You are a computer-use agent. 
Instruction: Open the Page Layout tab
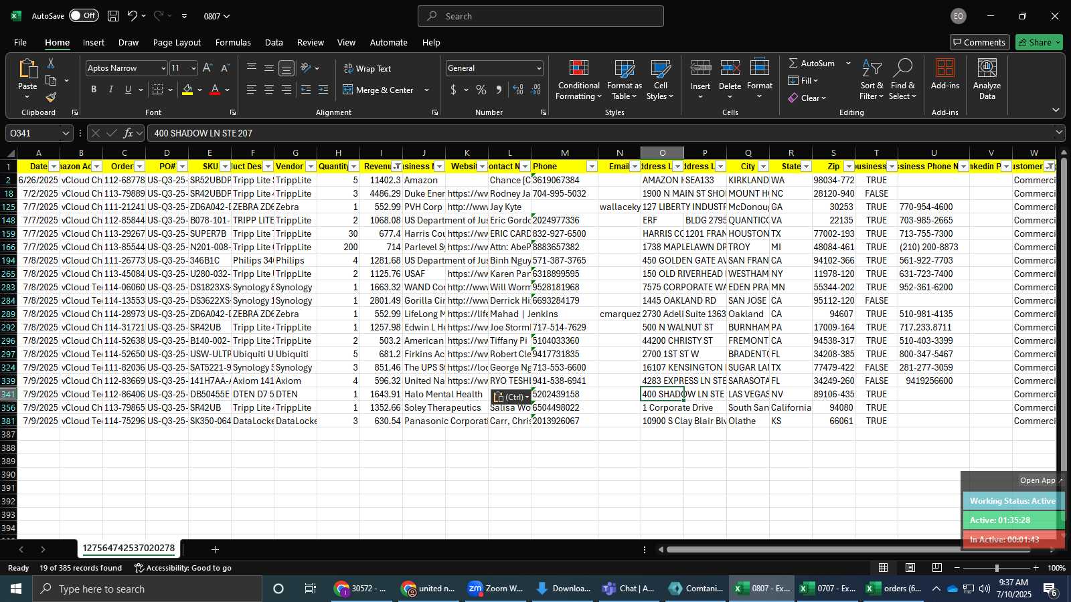pos(177,42)
